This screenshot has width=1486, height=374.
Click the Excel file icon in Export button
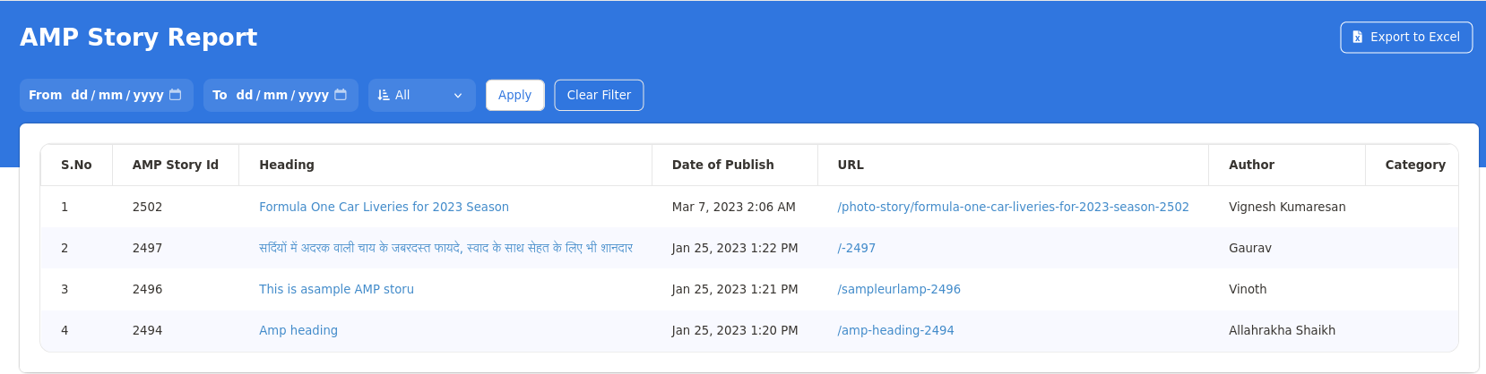click(1357, 38)
